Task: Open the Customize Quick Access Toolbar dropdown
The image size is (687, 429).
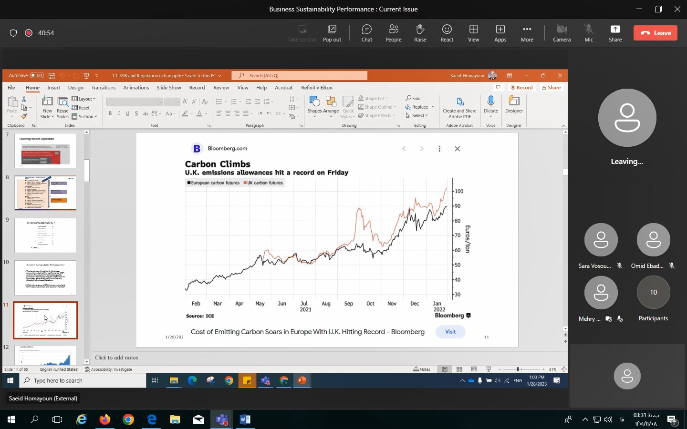Action: [x=97, y=75]
